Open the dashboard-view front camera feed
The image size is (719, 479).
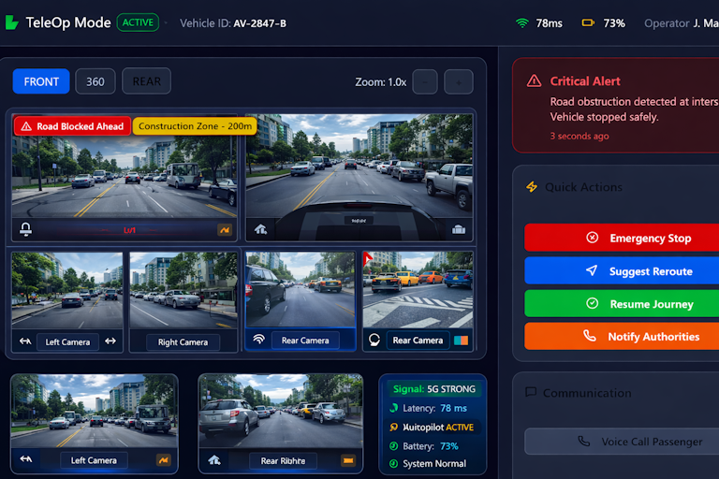coord(359,177)
